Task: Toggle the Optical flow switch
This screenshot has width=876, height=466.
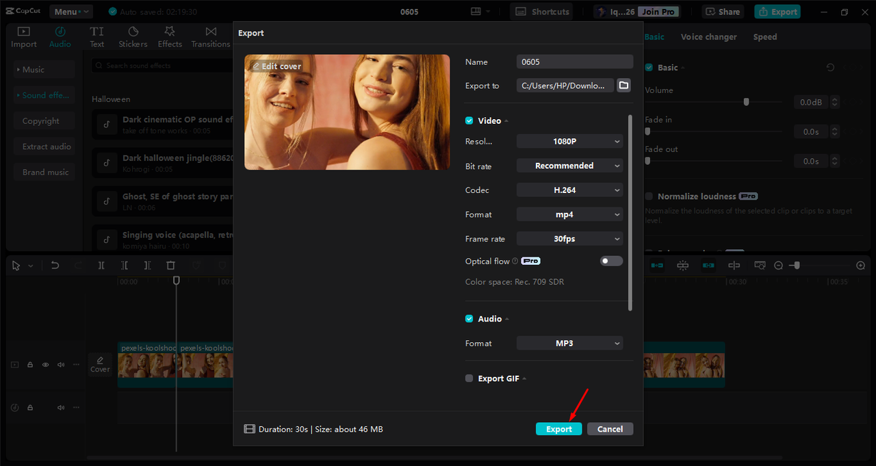Action: coord(611,261)
